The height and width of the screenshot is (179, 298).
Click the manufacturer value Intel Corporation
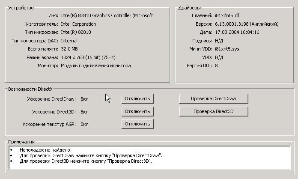tap(79, 24)
